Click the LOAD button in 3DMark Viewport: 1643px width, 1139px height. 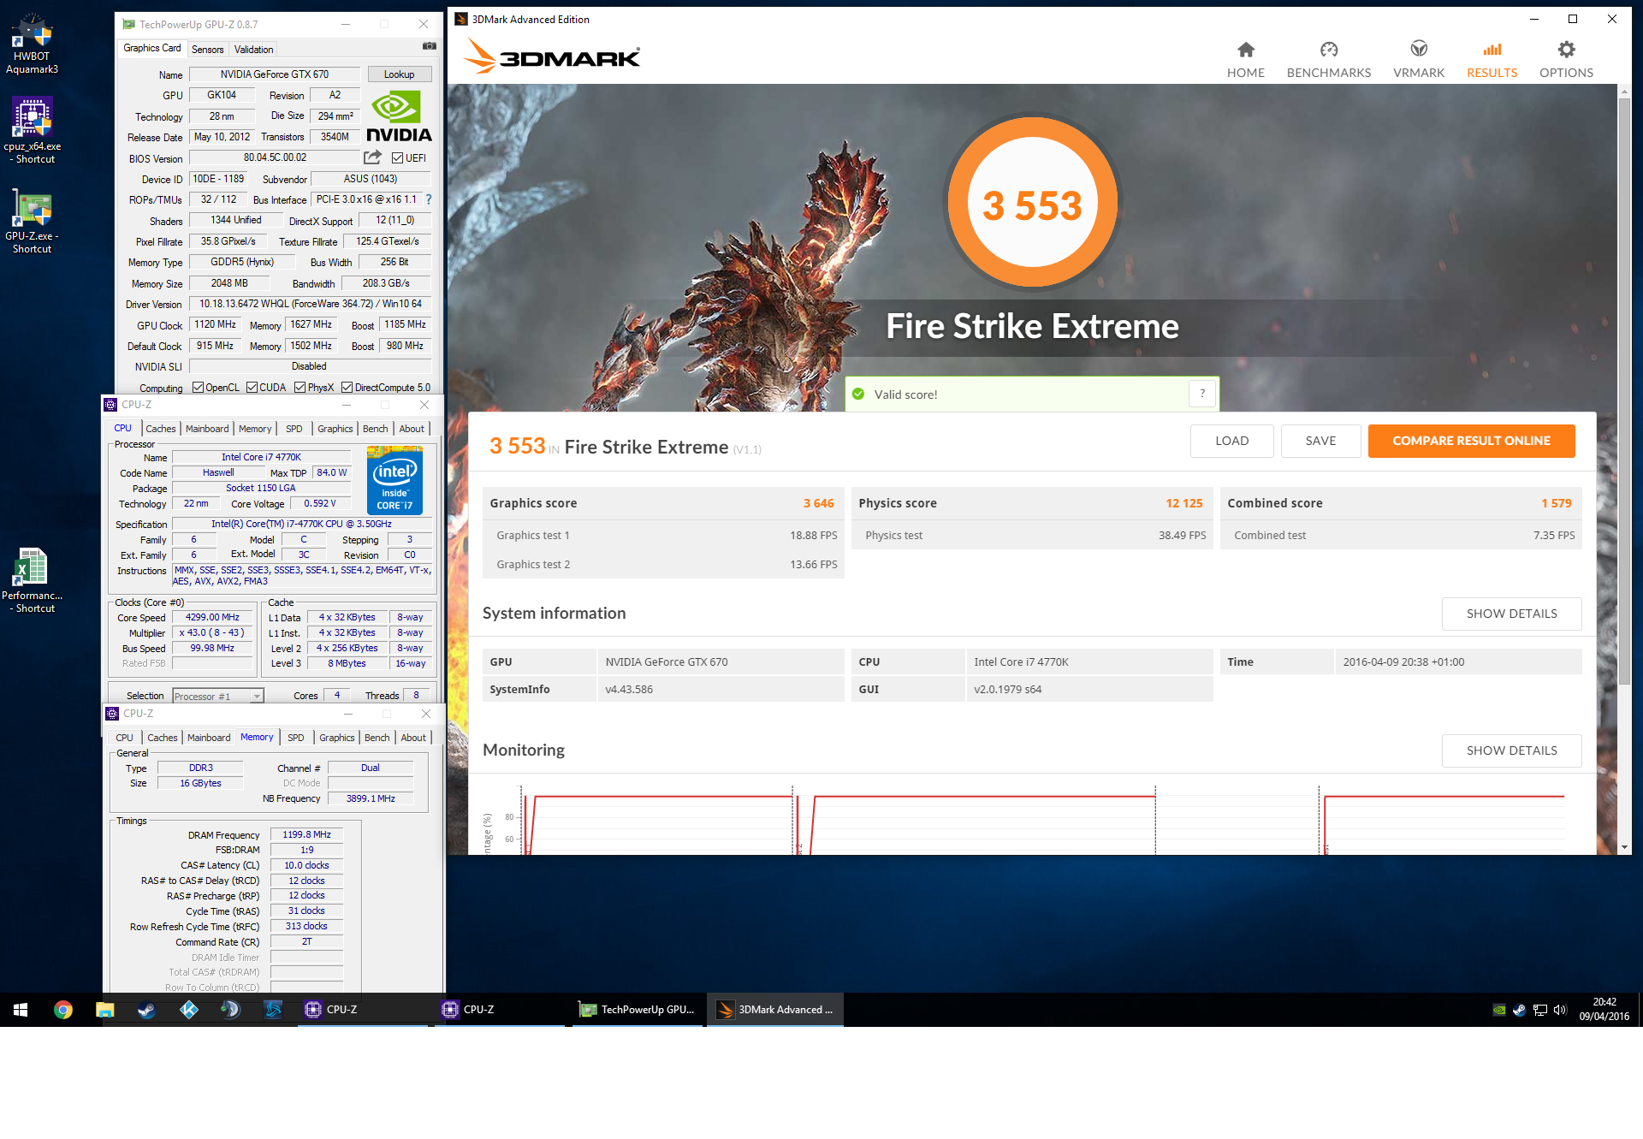[x=1231, y=441]
